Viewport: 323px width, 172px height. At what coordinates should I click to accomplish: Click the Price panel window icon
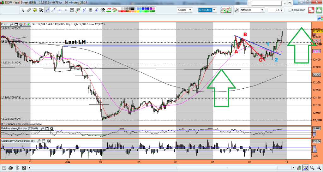[x=16, y=24]
